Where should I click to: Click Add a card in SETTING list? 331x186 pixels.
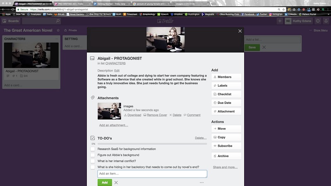(74, 46)
